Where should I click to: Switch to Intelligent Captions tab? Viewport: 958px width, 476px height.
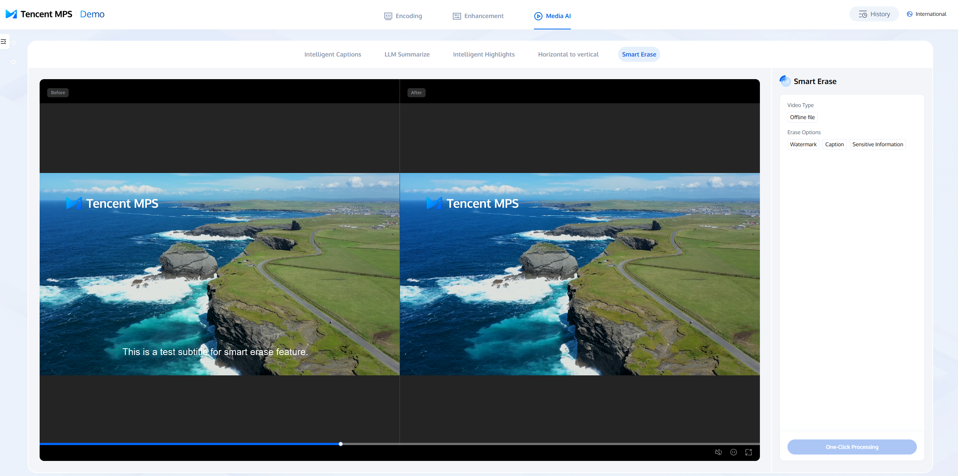[x=332, y=54]
